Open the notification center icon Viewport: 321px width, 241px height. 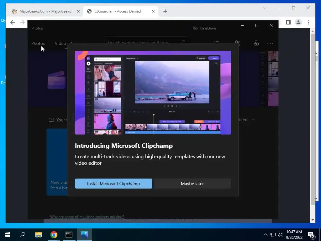click(311, 235)
